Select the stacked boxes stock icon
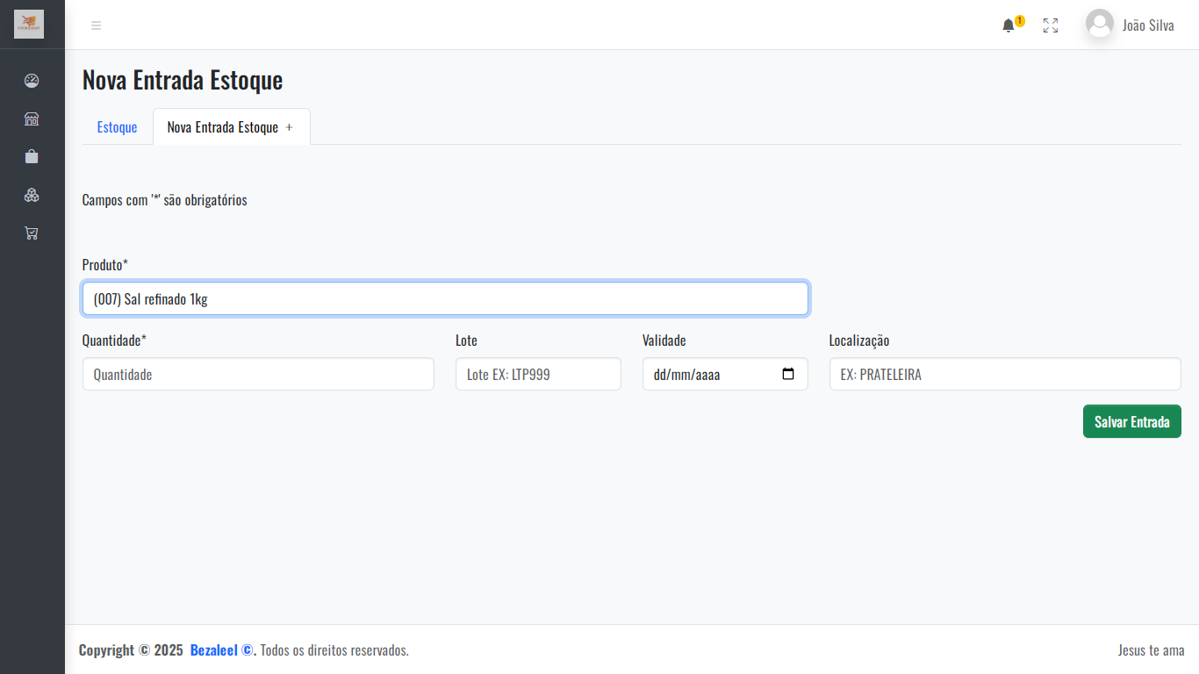Viewport: 1199px width, 674px height. 32,195
